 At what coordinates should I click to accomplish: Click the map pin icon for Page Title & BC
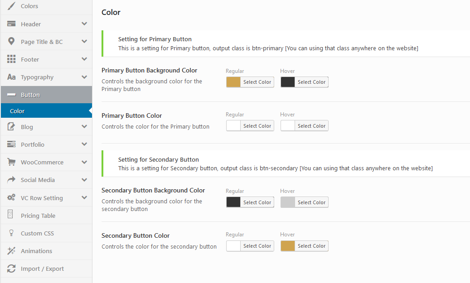coord(11,42)
